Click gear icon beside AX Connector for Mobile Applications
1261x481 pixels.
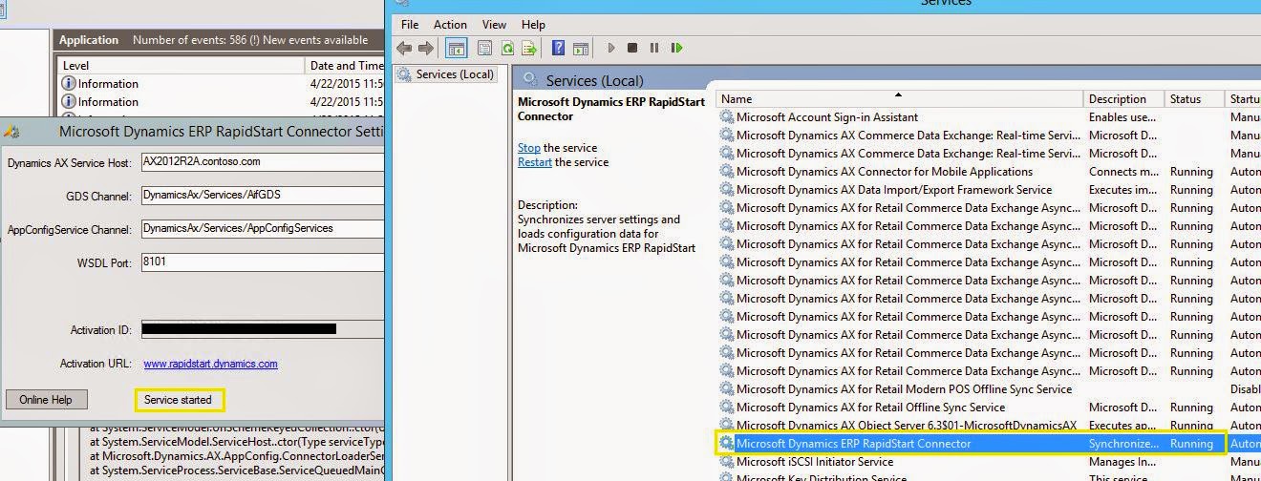pos(727,172)
